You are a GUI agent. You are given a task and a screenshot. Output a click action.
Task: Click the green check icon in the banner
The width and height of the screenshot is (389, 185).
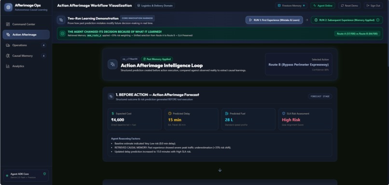point(63,33)
